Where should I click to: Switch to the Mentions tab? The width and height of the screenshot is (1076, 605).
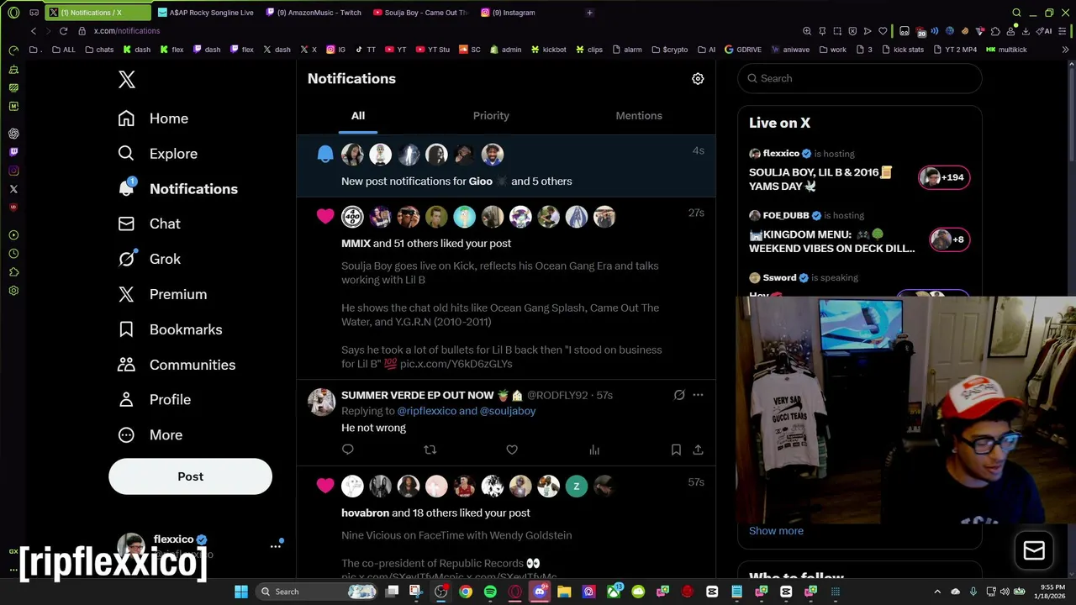point(639,116)
